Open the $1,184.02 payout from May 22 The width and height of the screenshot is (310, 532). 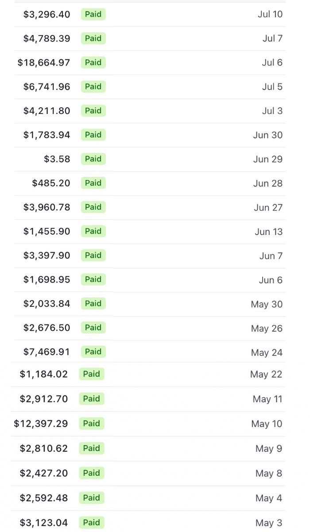pyautogui.click(x=44, y=374)
